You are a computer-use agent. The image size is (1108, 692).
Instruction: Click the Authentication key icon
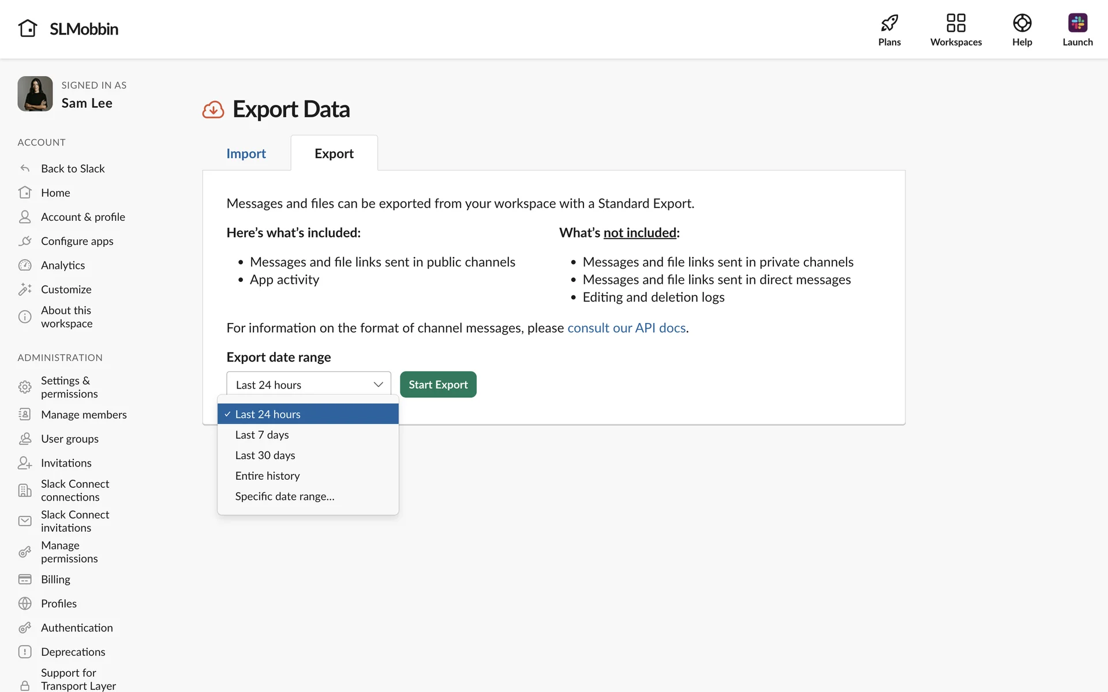coord(25,627)
